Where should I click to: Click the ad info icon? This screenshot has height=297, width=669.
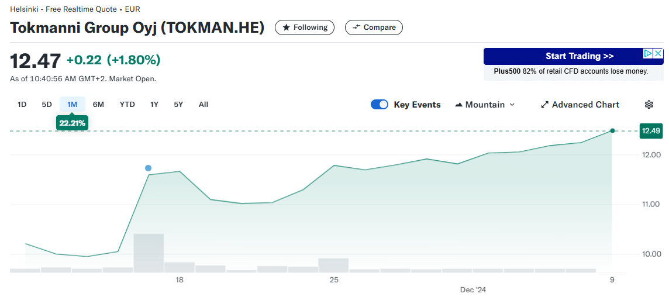pos(648,54)
